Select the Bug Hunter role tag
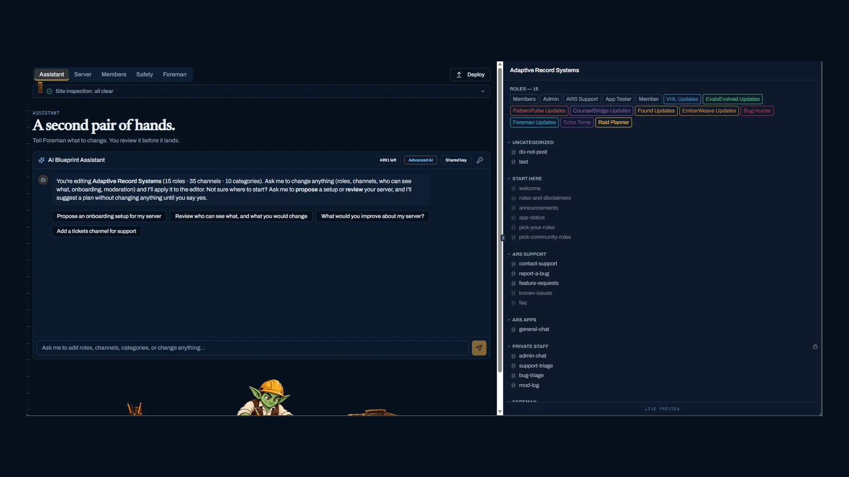Viewport: 849px width, 477px height. click(757, 111)
